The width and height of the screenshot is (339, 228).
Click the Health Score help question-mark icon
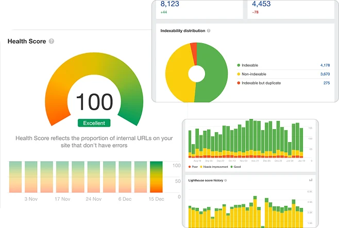tap(51, 41)
